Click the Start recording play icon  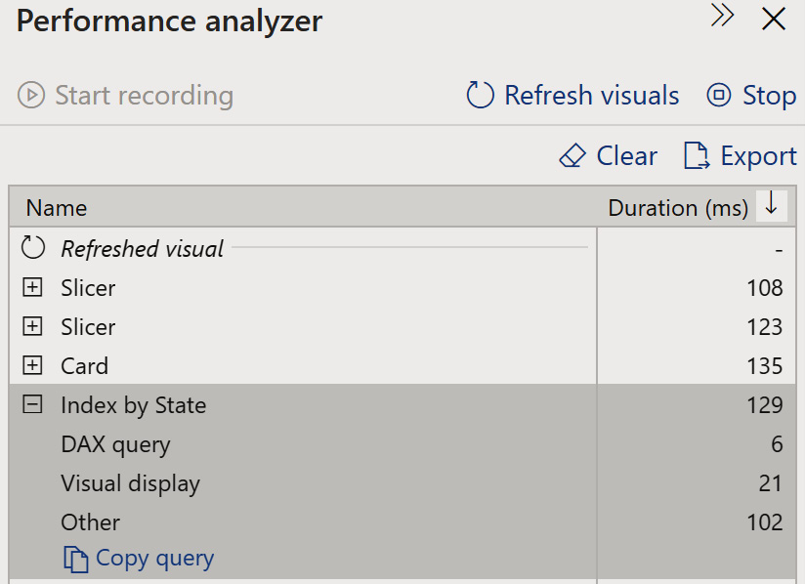click(31, 96)
